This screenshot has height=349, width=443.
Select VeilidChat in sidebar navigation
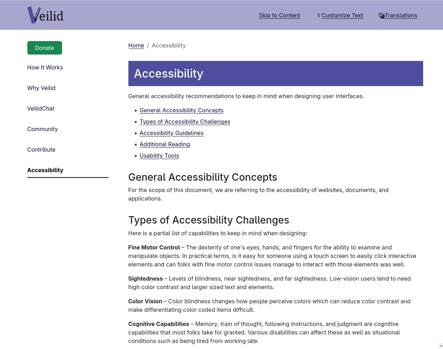click(41, 109)
